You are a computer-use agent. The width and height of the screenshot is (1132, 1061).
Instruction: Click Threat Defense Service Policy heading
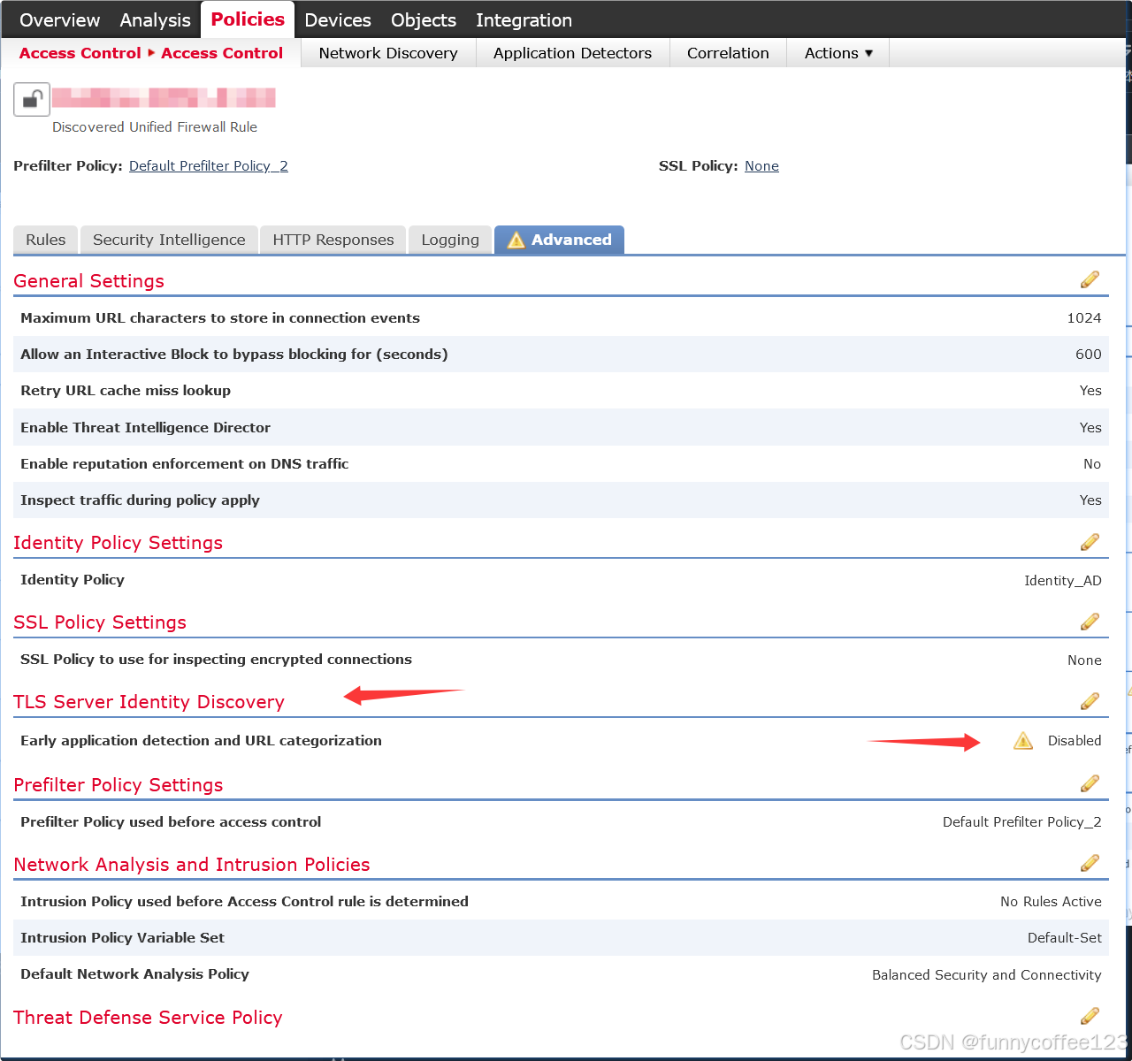[x=148, y=1018]
